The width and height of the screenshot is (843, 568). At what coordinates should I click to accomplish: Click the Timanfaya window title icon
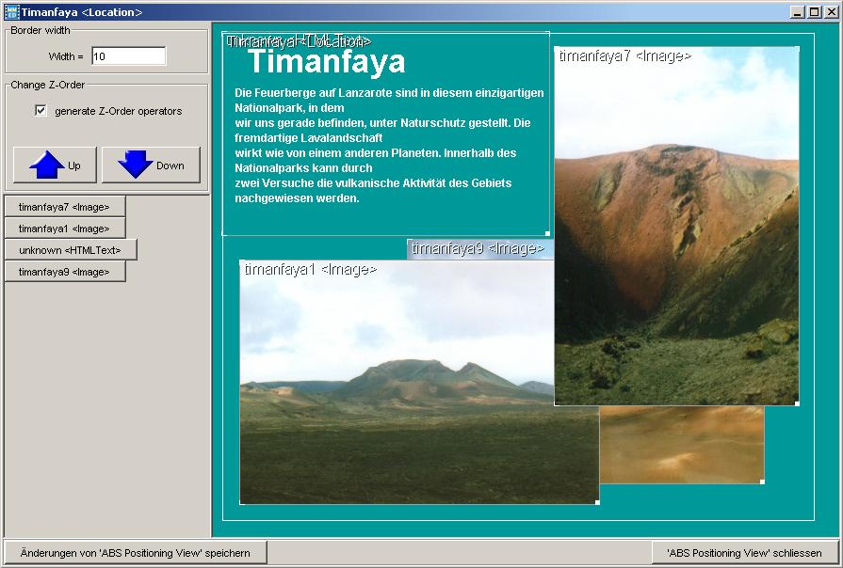click(11, 12)
